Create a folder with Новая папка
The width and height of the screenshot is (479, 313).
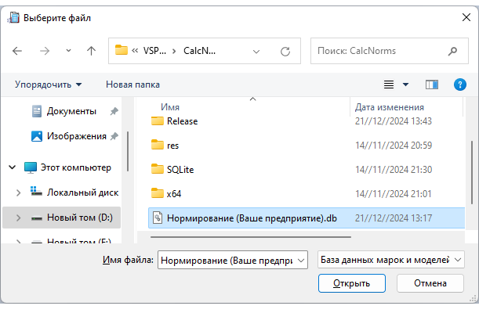tap(132, 84)
